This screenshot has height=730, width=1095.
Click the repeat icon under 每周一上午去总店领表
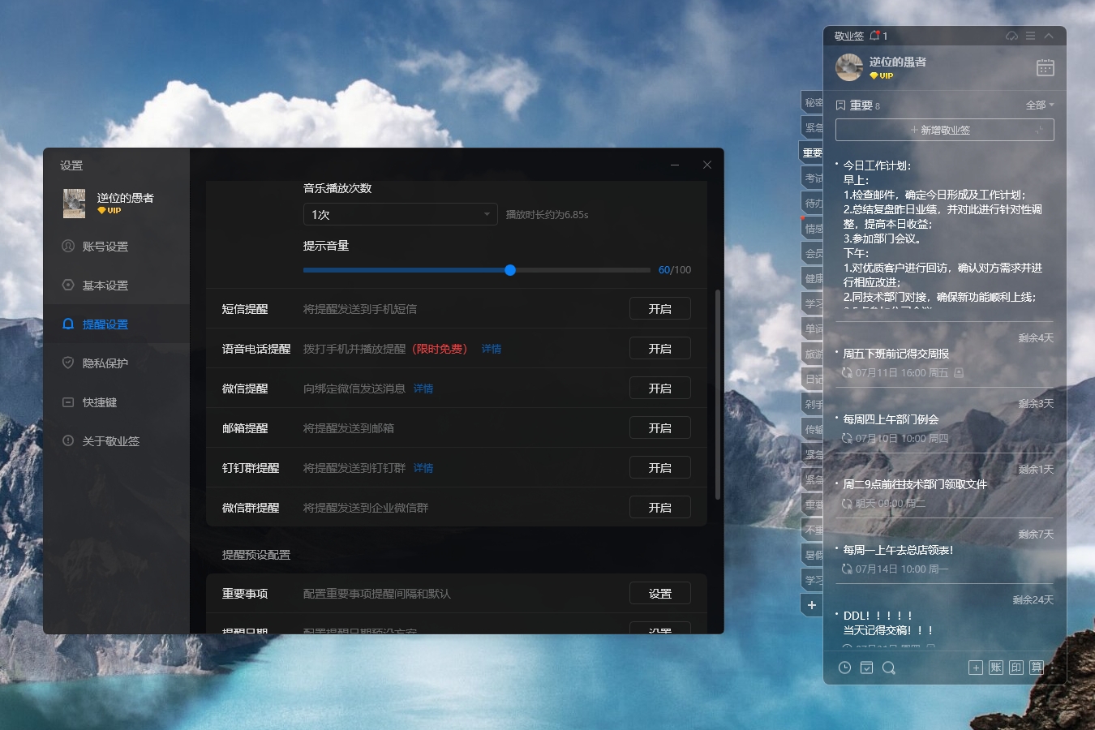[x=847, y=569]
